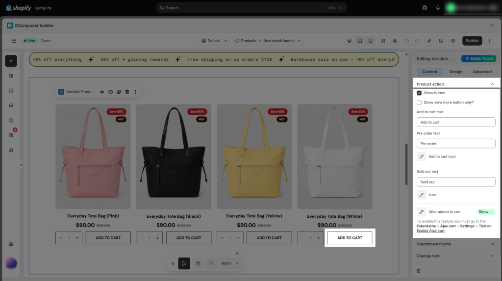Open the layout templates sidebar icon
Viewport: 502px width, 281px height.
pos(11,76)
